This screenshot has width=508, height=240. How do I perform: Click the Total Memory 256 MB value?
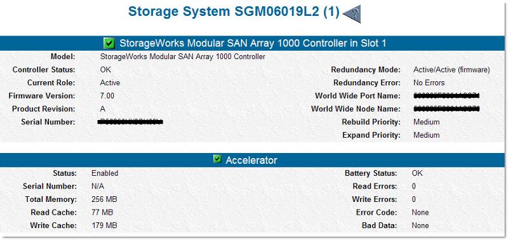pos(104,199)
